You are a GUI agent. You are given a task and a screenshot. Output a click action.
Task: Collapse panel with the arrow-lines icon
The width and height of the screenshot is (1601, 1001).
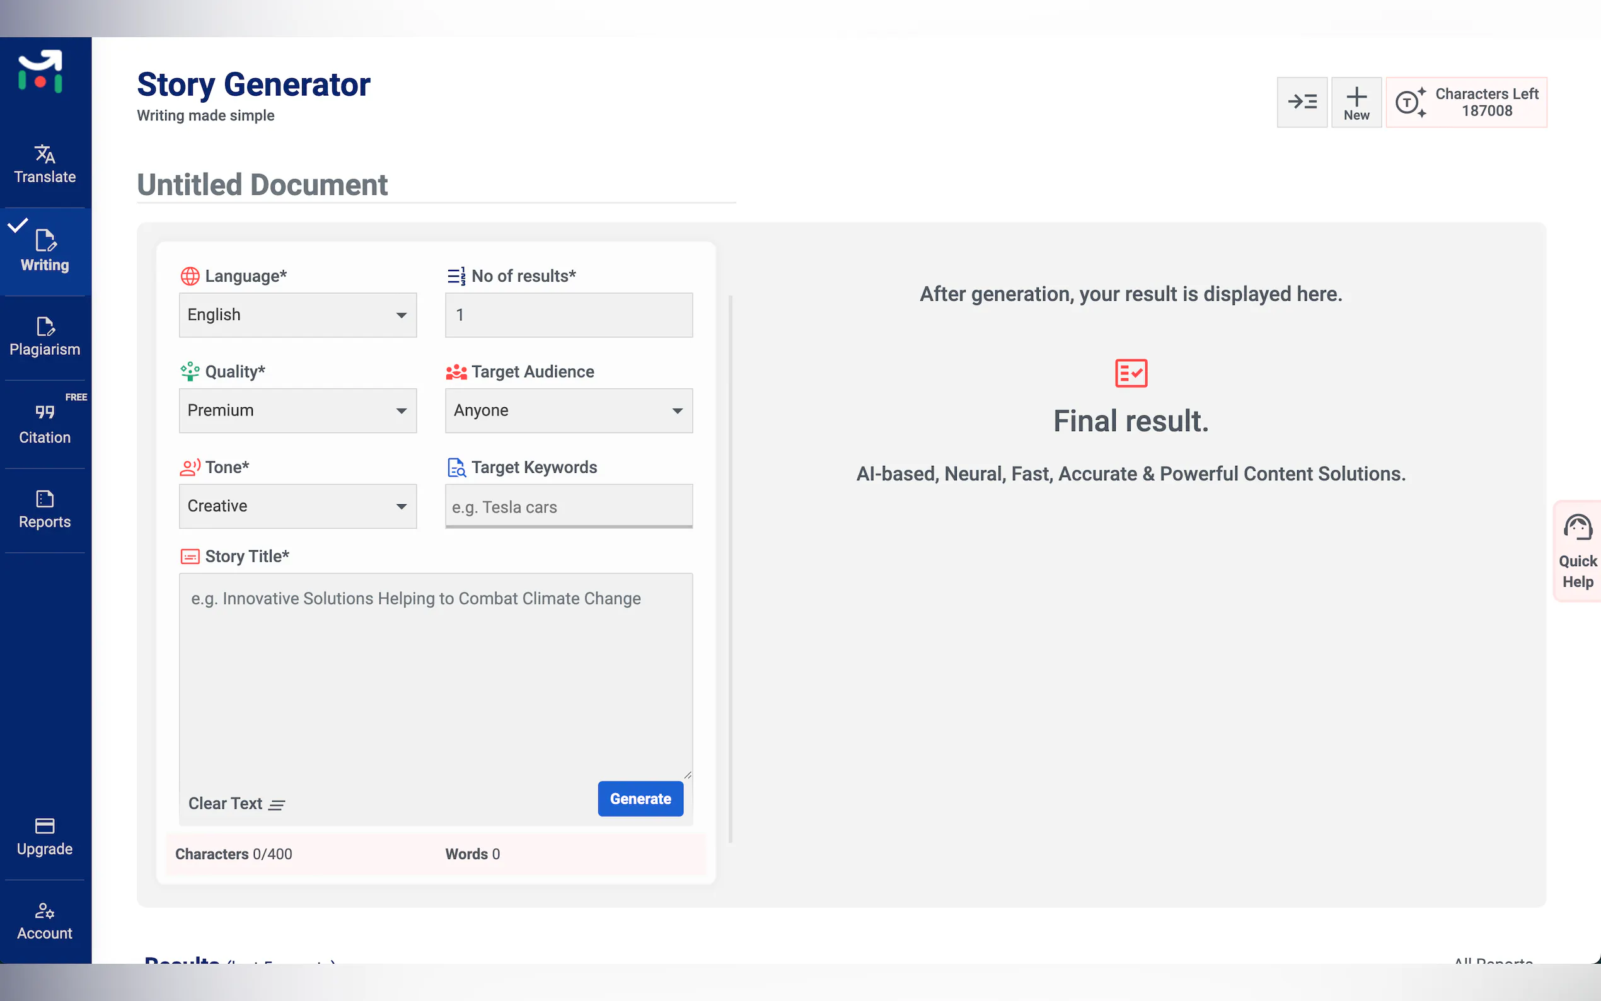tap(1301, 102)
